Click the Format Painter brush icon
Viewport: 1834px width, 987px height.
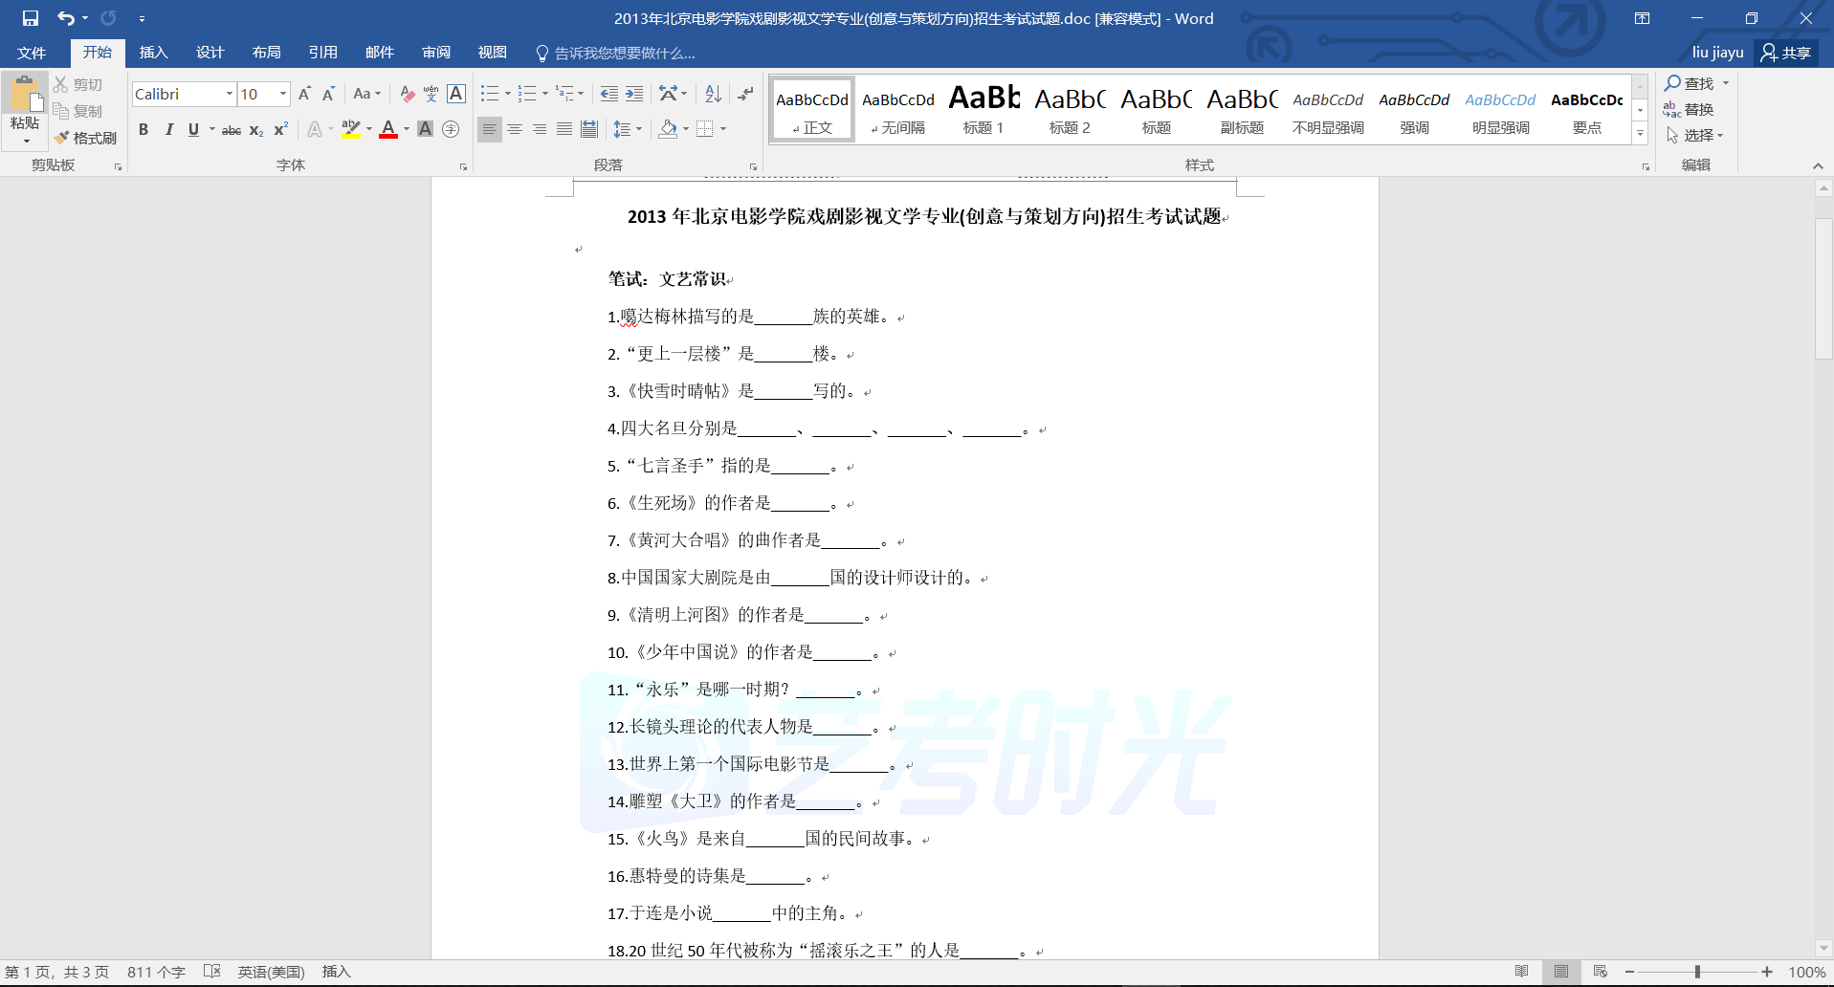point(62,138)
